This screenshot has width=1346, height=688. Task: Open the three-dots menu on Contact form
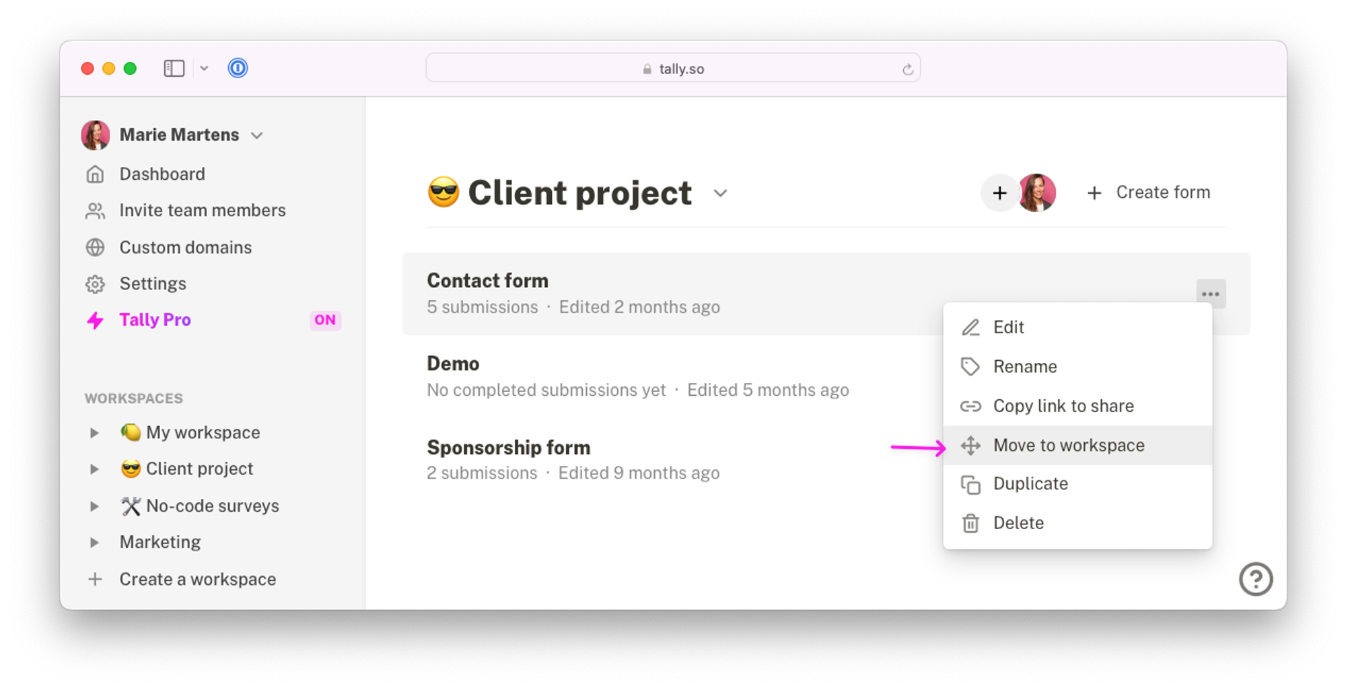[1210, 294]
